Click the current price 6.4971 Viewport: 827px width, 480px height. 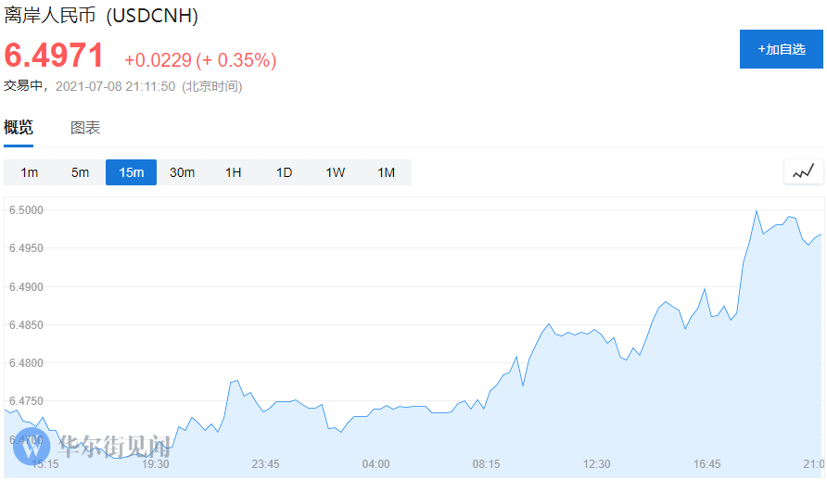pyautogui.click(x=54, y=57)
